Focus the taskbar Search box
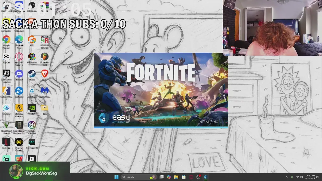 click(x=139, y=177)
